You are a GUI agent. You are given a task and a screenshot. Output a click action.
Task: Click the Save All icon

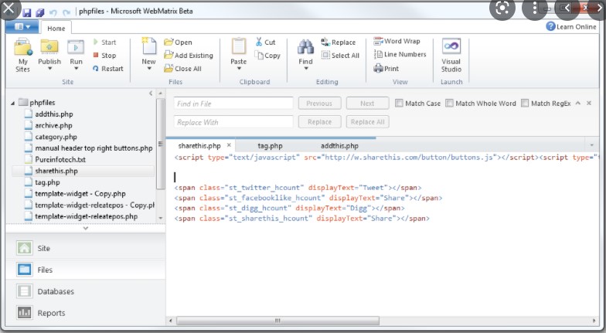point(40,12)
